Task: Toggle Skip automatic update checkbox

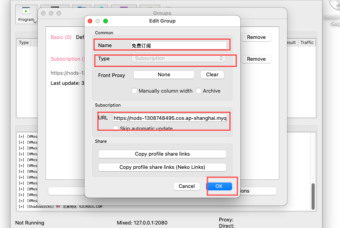Action: point(116,128)
